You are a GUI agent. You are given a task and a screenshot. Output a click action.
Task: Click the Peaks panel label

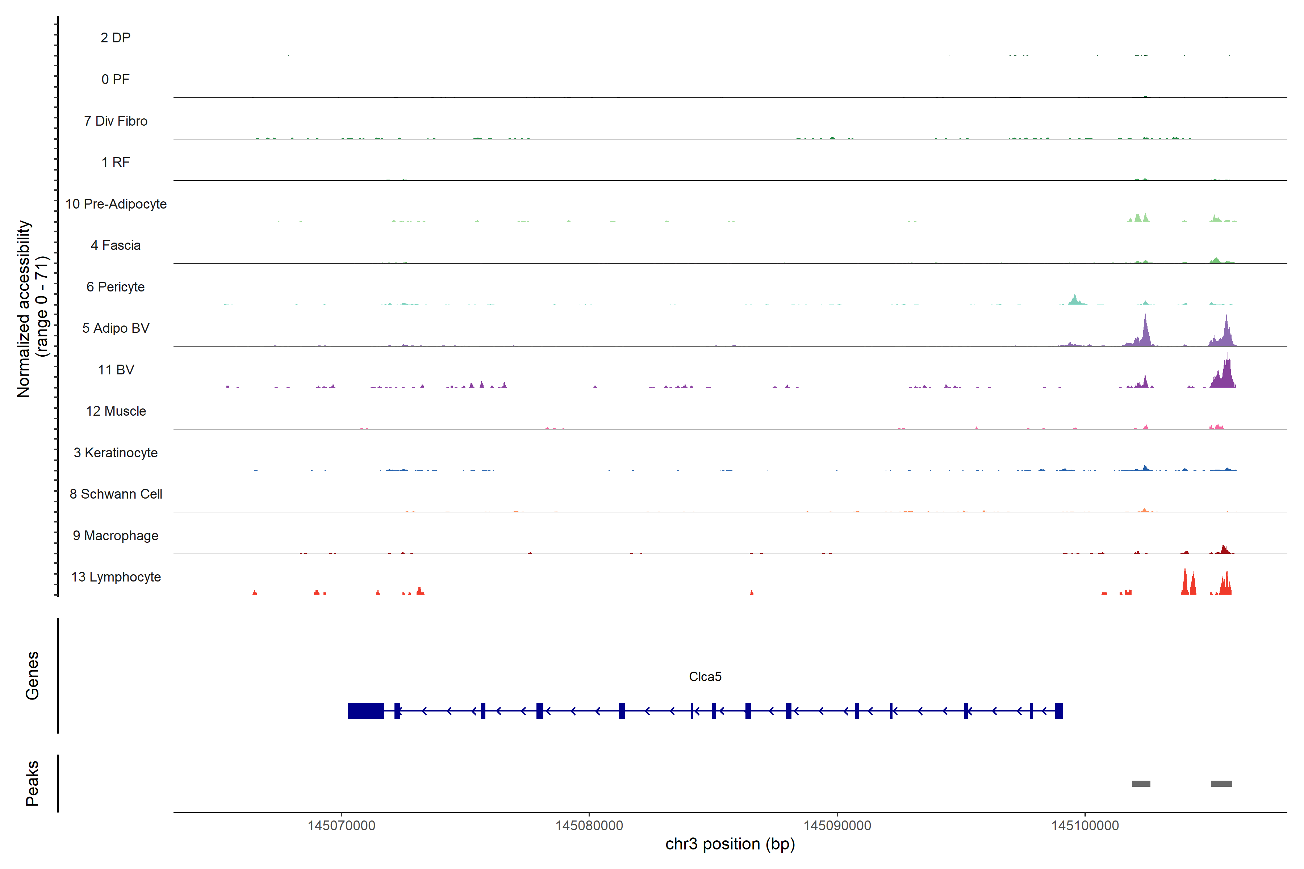(x=32, y=783)
